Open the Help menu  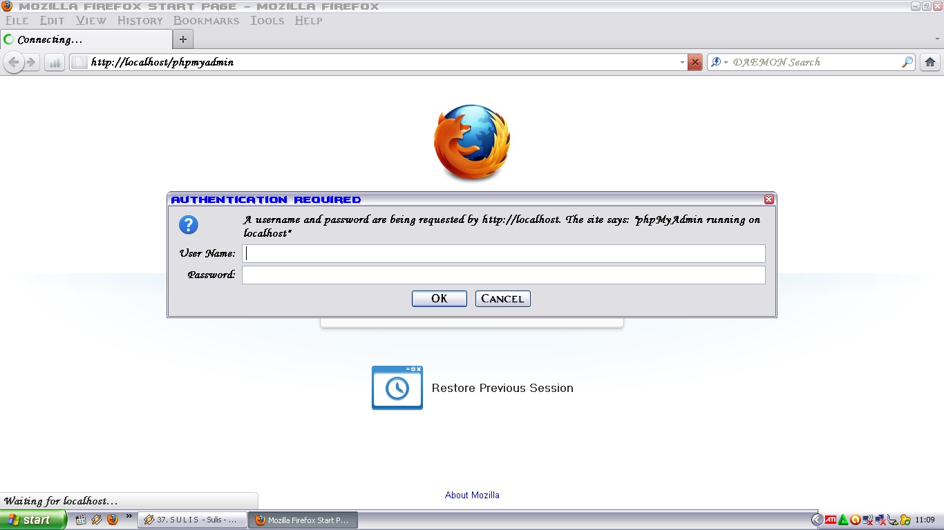pos(309,21)
